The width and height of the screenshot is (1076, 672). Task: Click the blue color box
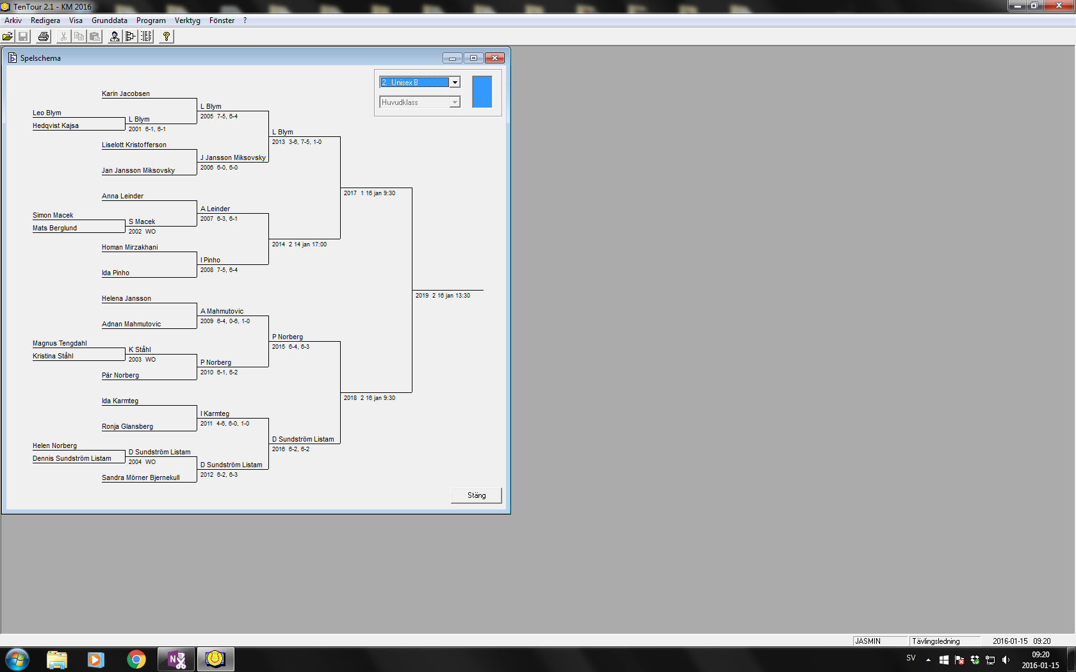[x=482, y=92]
